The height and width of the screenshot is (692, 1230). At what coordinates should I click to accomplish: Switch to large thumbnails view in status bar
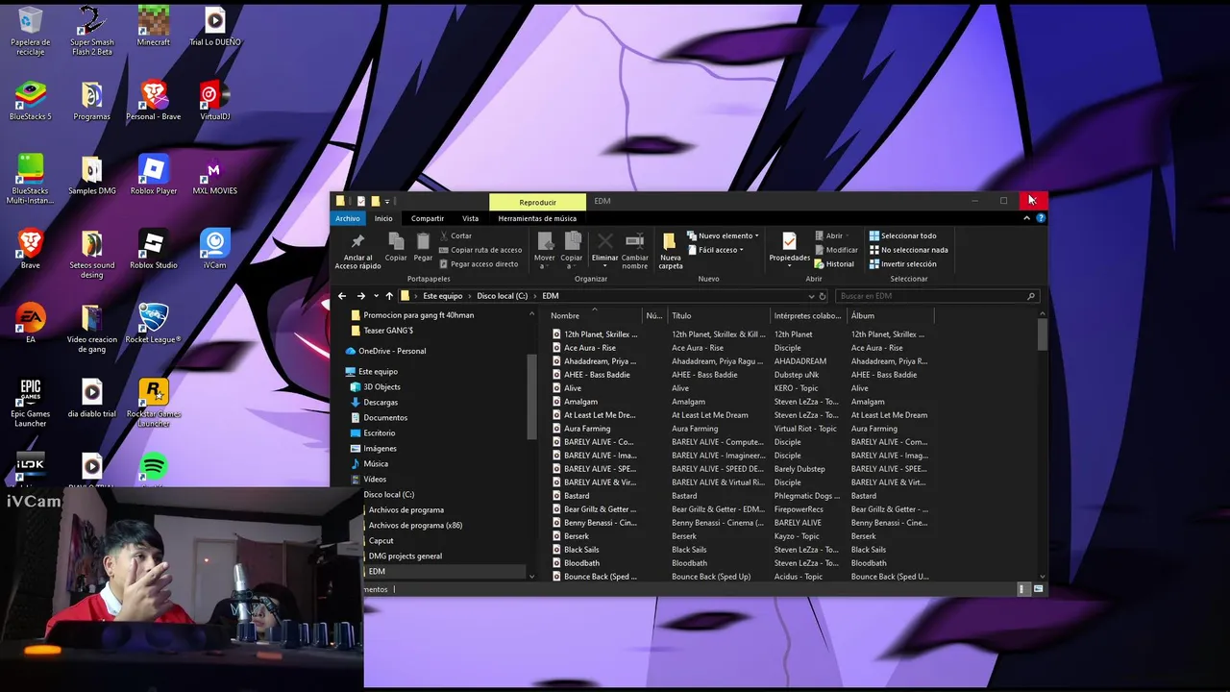1039,589
